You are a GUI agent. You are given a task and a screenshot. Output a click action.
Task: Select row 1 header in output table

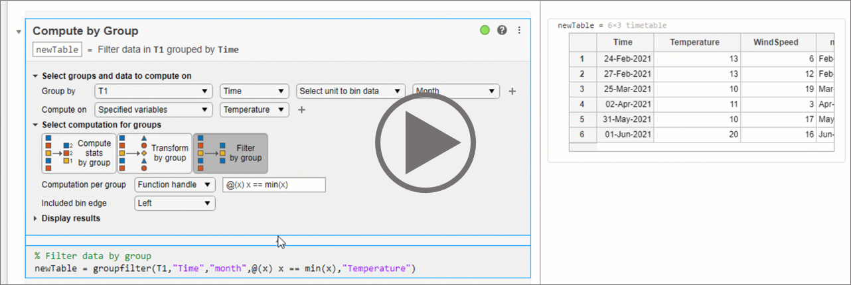pos(582,58)
